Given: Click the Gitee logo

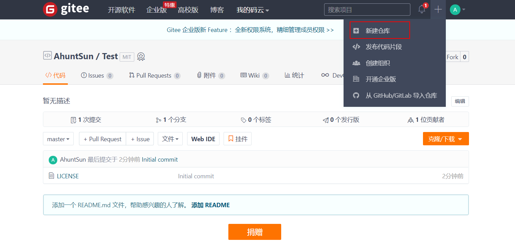Looking at the screenshot, I should pos(66,9).
